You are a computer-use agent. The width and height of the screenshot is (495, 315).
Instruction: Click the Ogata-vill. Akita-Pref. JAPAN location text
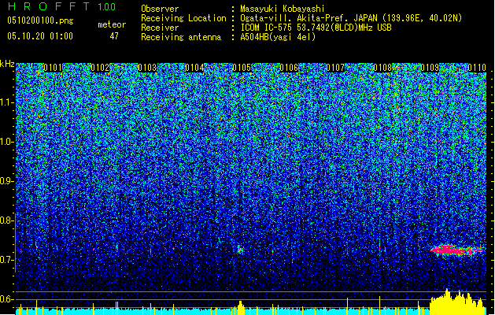(351, 18)
